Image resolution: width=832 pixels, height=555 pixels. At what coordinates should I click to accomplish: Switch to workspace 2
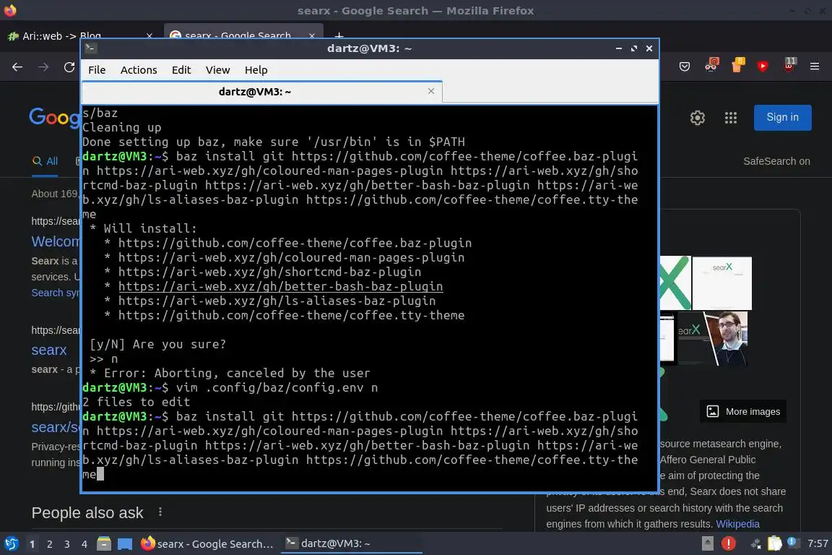[50, 544]
